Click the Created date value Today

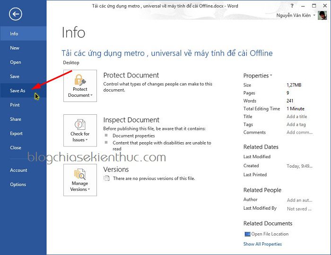tap(299, 166)
